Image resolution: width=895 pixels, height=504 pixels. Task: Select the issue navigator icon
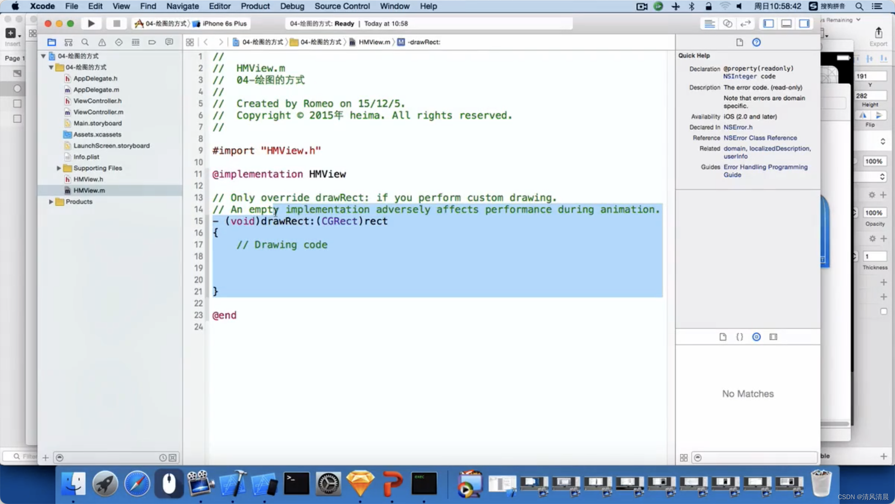[x=102, y=42]
